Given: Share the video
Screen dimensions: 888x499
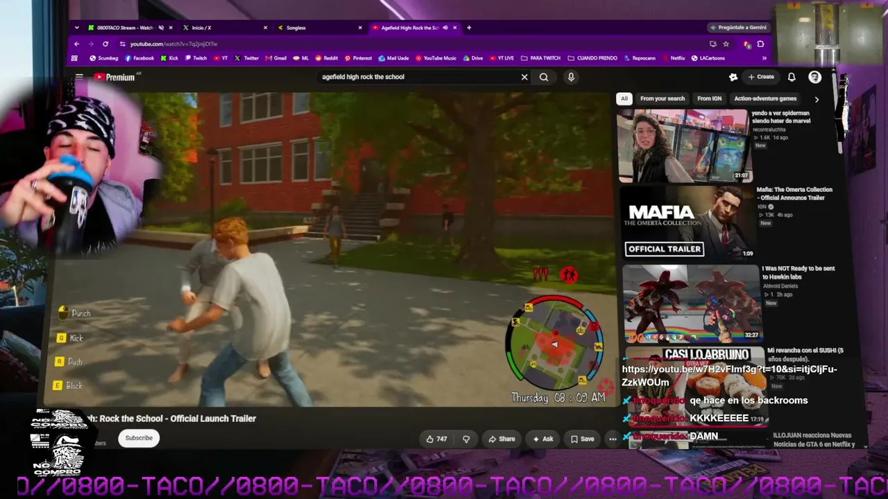Looking at the screenshot, I should click(502, 439).
